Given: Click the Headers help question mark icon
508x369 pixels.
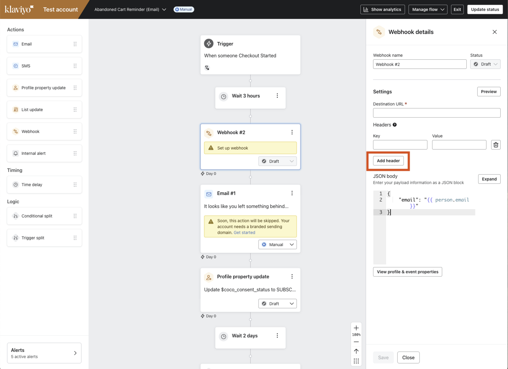Looking at the screenshot, I should [395, 125].
